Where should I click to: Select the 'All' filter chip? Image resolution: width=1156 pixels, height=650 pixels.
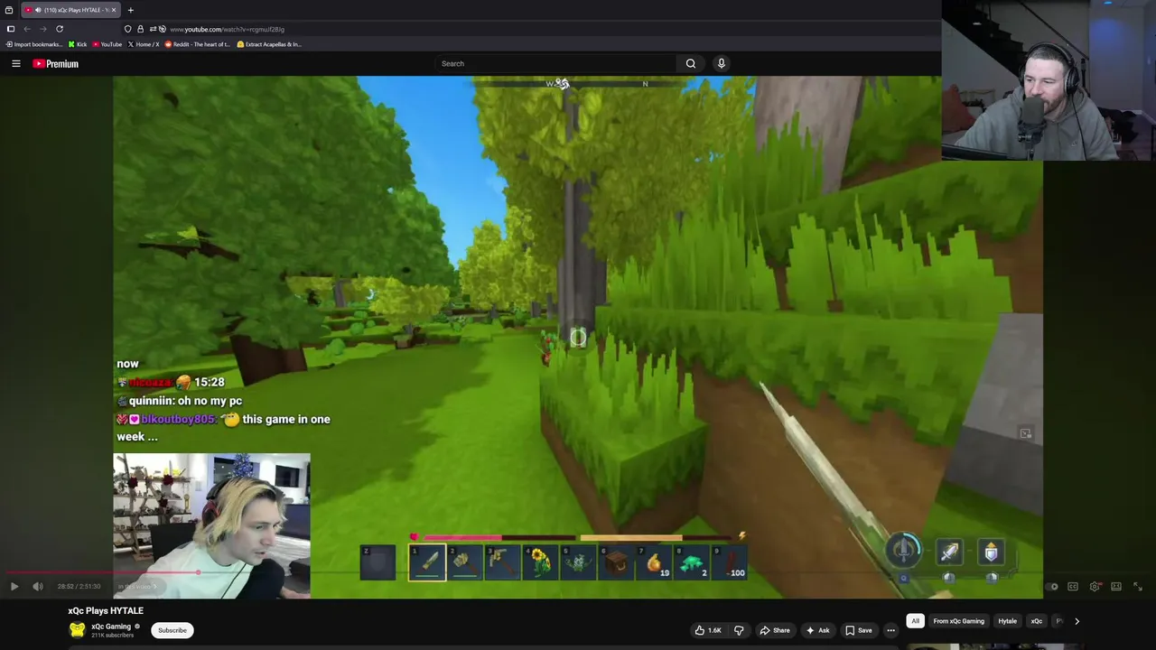(x=915, y=621)
